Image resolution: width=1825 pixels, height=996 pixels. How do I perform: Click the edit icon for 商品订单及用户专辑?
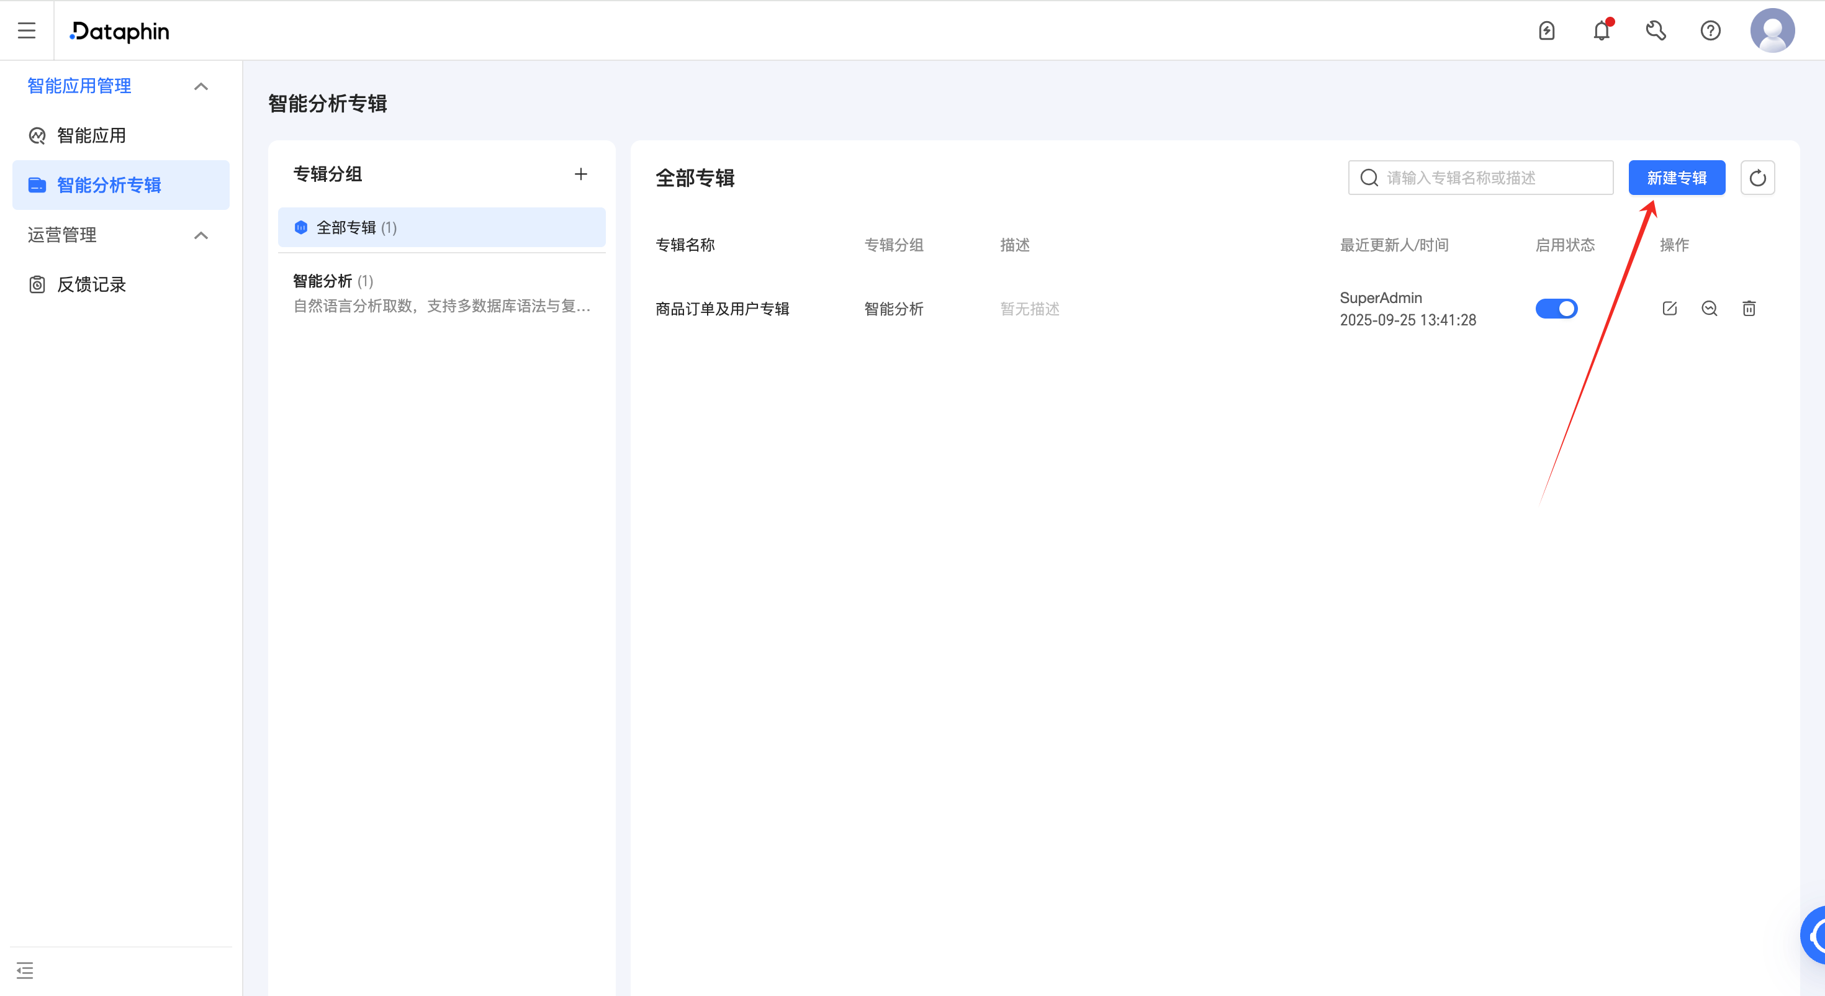click(1669, 309)
